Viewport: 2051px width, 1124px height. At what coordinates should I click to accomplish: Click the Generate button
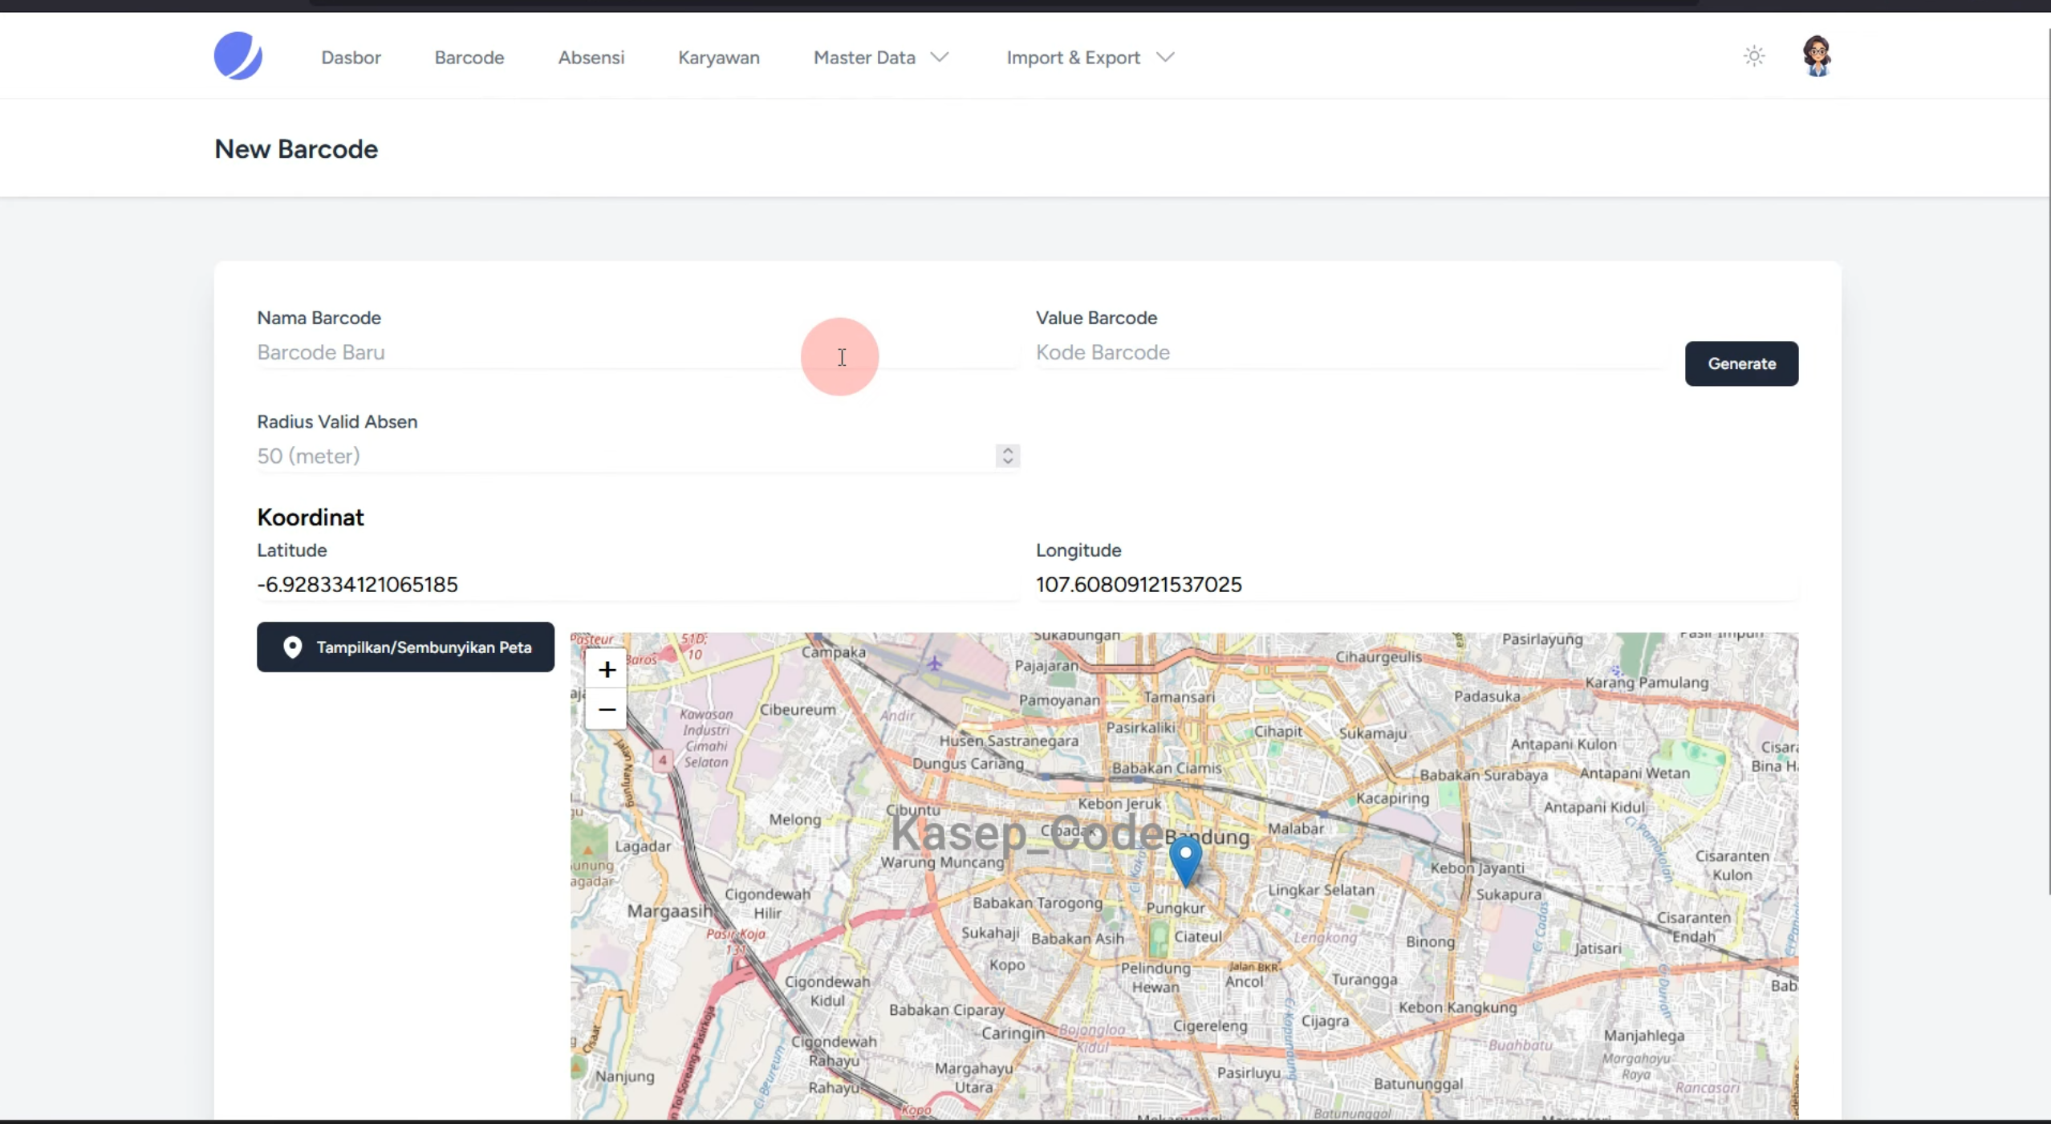pos(1741,363)
